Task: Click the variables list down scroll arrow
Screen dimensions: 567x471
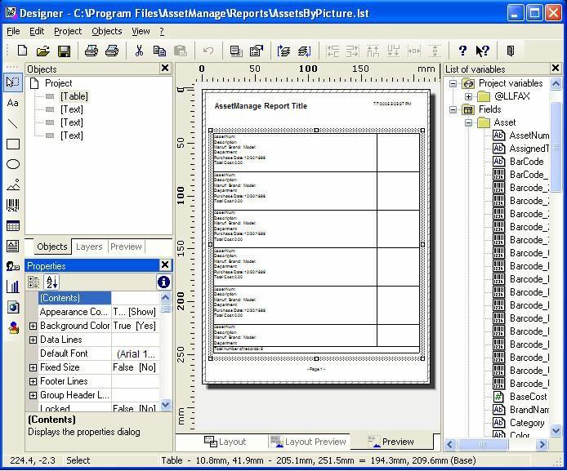Action: (556, 430)
